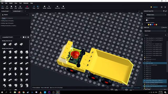Switch to the first Untitled Model tab
The height and width of the screenshot is (94, 168).
[x=5, y=11]
